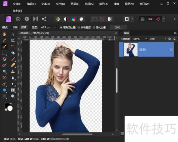This screenshot has width=178, height=142.
Task: Click the 优化... refine button
Action: [x=118, y=27]
